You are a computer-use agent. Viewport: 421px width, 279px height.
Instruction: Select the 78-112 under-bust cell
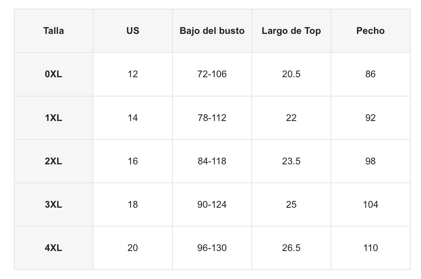coord(212,118)
